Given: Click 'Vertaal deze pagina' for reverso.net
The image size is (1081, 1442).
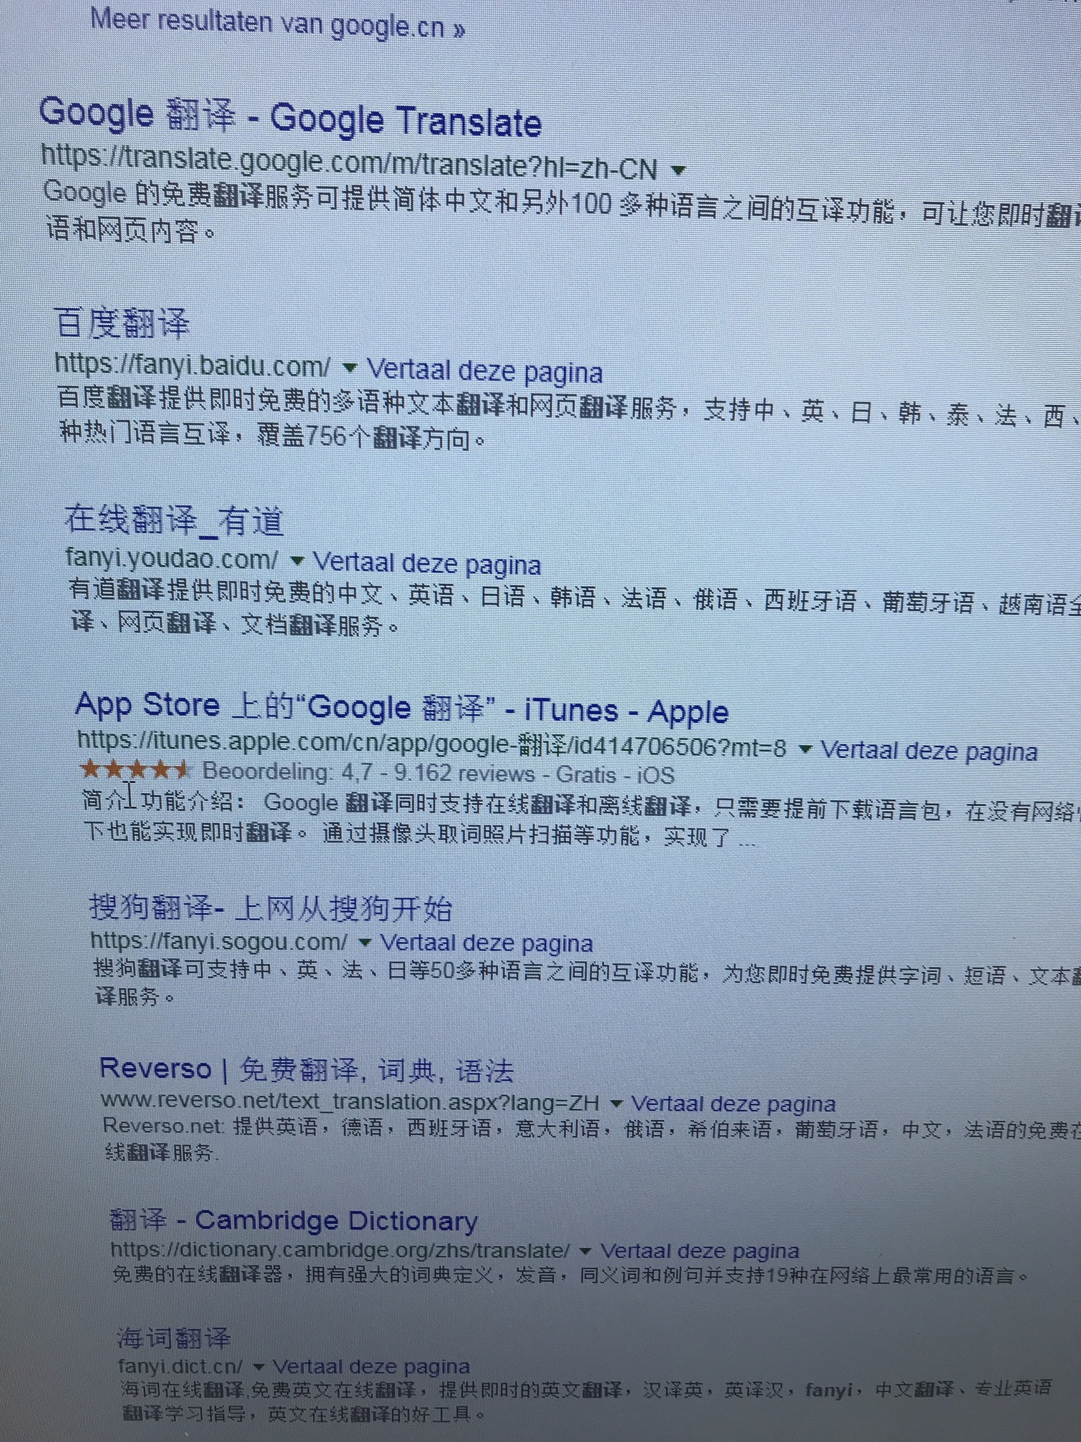Looking at the screenshot, I should [733, 1104].
